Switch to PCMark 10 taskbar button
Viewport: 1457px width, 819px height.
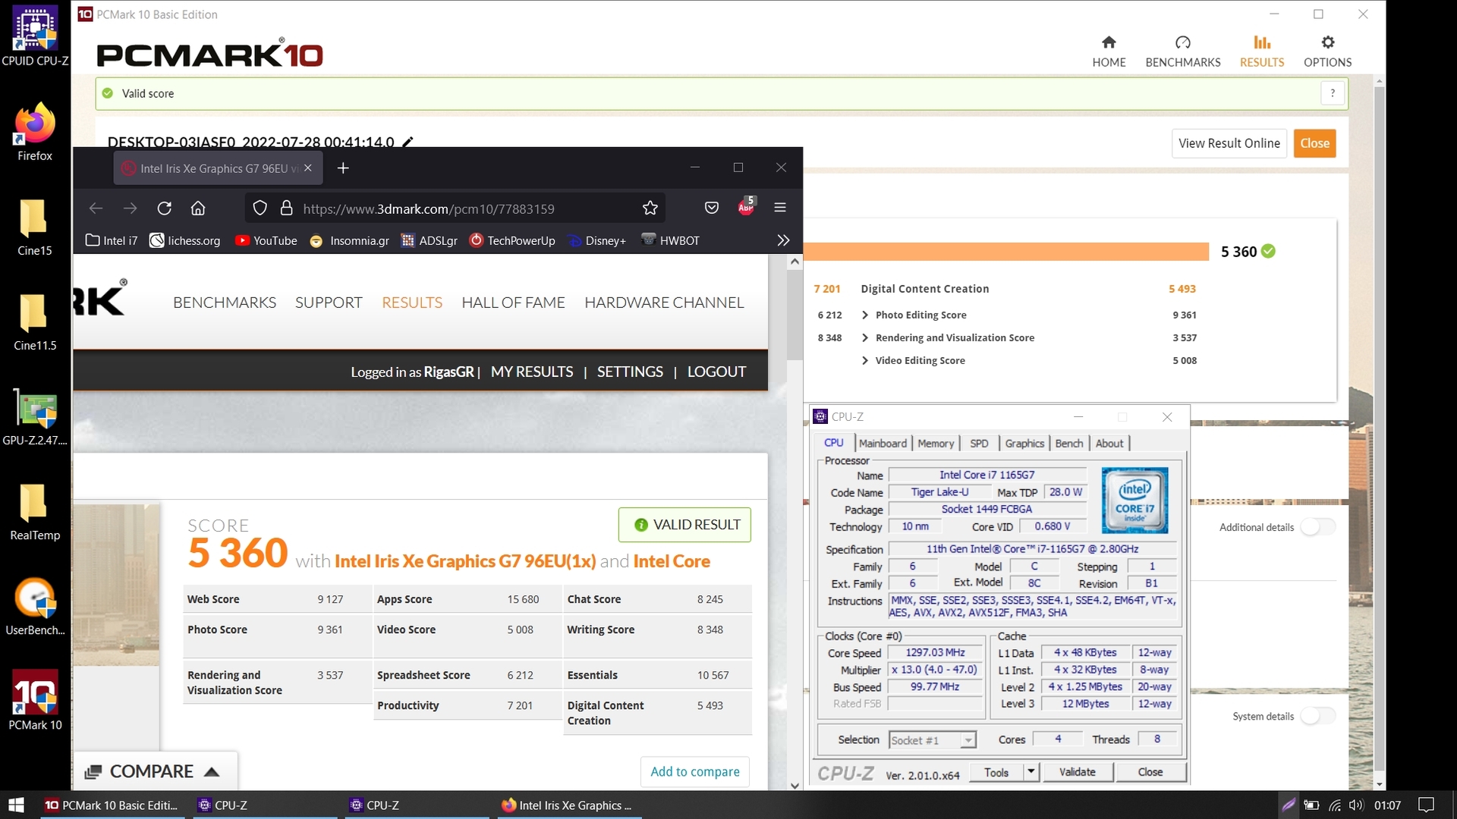tap(111, 805)
